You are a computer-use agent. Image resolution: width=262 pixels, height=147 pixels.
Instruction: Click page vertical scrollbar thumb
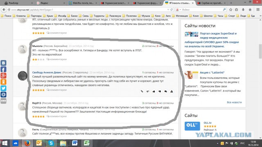(260, 51)
